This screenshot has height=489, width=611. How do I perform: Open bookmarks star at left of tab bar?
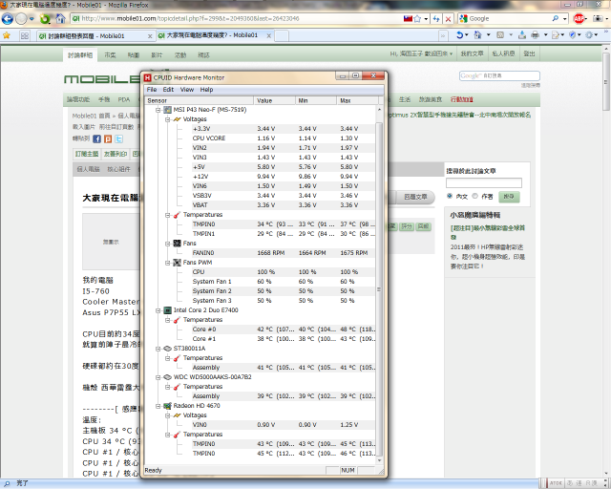coord(7,35)
